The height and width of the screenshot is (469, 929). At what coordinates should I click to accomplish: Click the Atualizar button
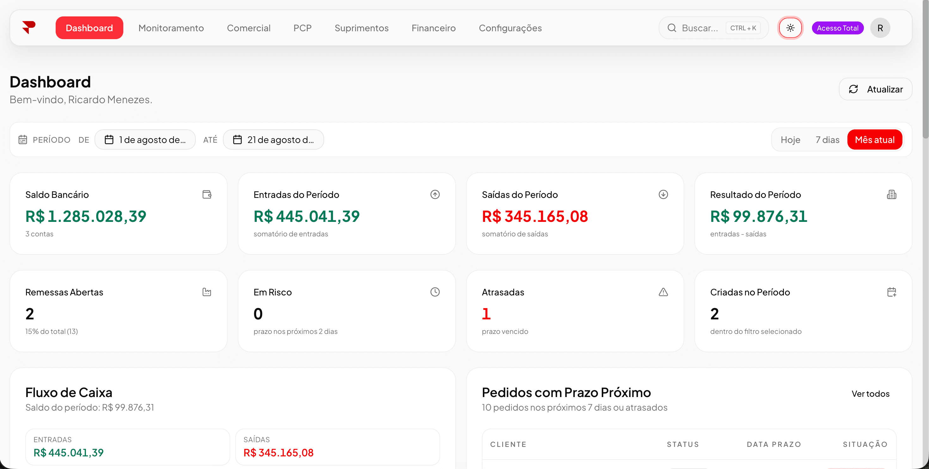coord(875,89)
